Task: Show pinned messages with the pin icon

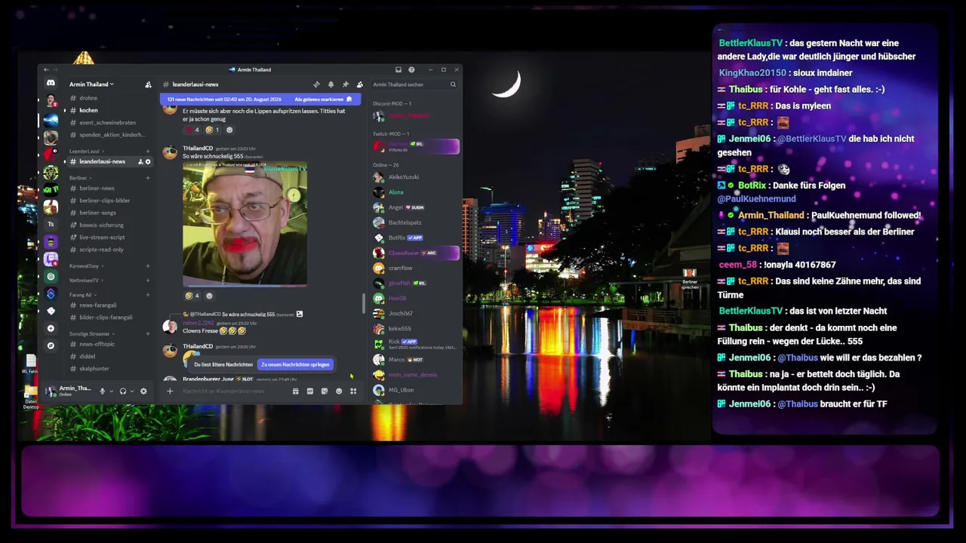Action: [x=345, y=84]
